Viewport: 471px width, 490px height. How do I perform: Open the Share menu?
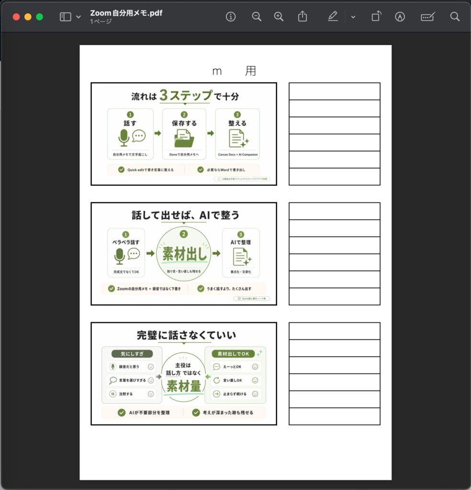tap(302, 16)
